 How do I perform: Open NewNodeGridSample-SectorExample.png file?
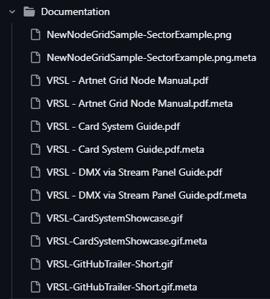pyautogui.click(x=139, y=35)
